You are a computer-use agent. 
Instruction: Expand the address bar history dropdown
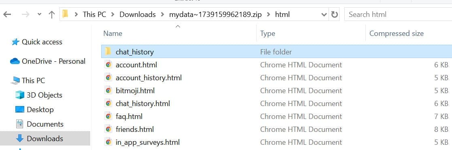click(x=324, y=15)
